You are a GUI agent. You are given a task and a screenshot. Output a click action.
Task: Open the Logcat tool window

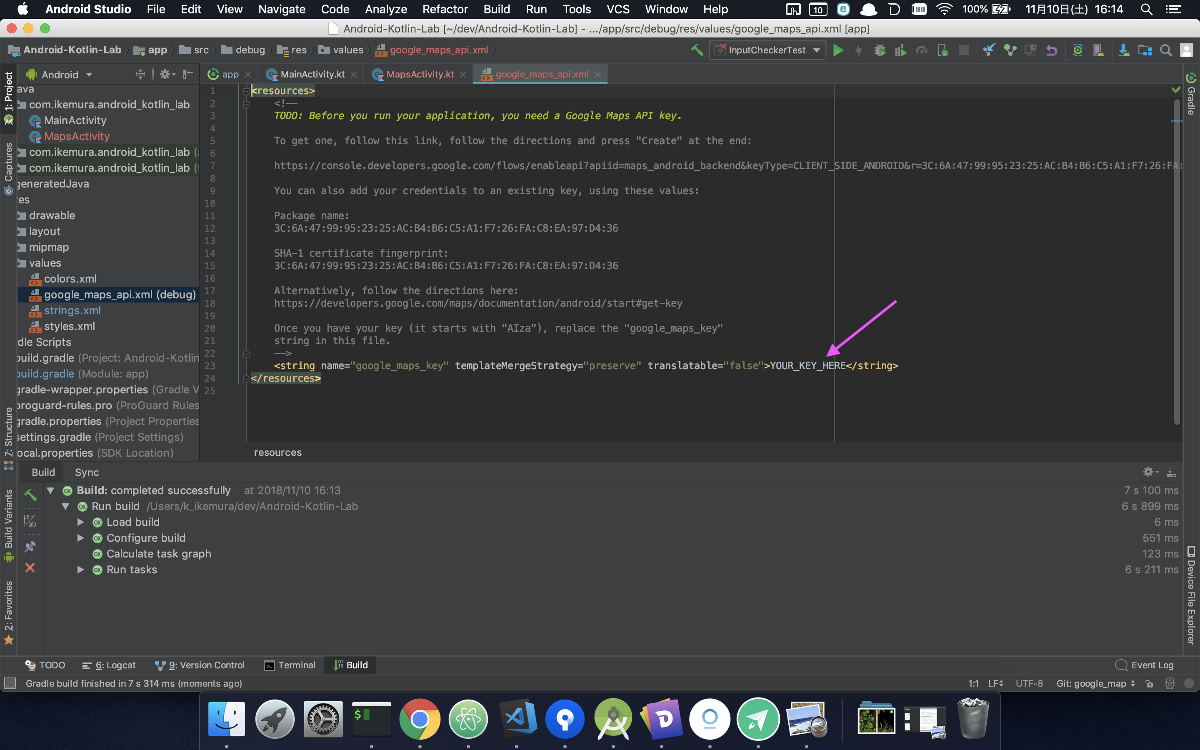(x=115, y=665)
